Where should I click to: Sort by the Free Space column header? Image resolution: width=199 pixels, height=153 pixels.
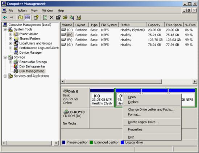point(174,25)
